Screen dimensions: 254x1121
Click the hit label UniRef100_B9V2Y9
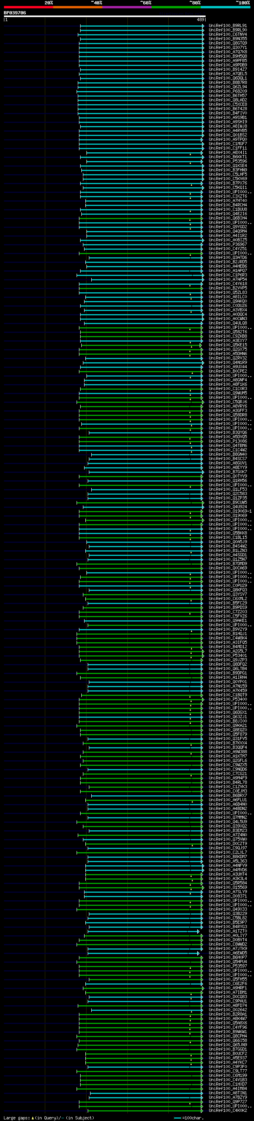227,629
